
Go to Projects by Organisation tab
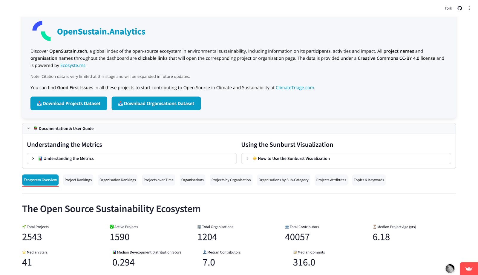(x=231, y=180)
